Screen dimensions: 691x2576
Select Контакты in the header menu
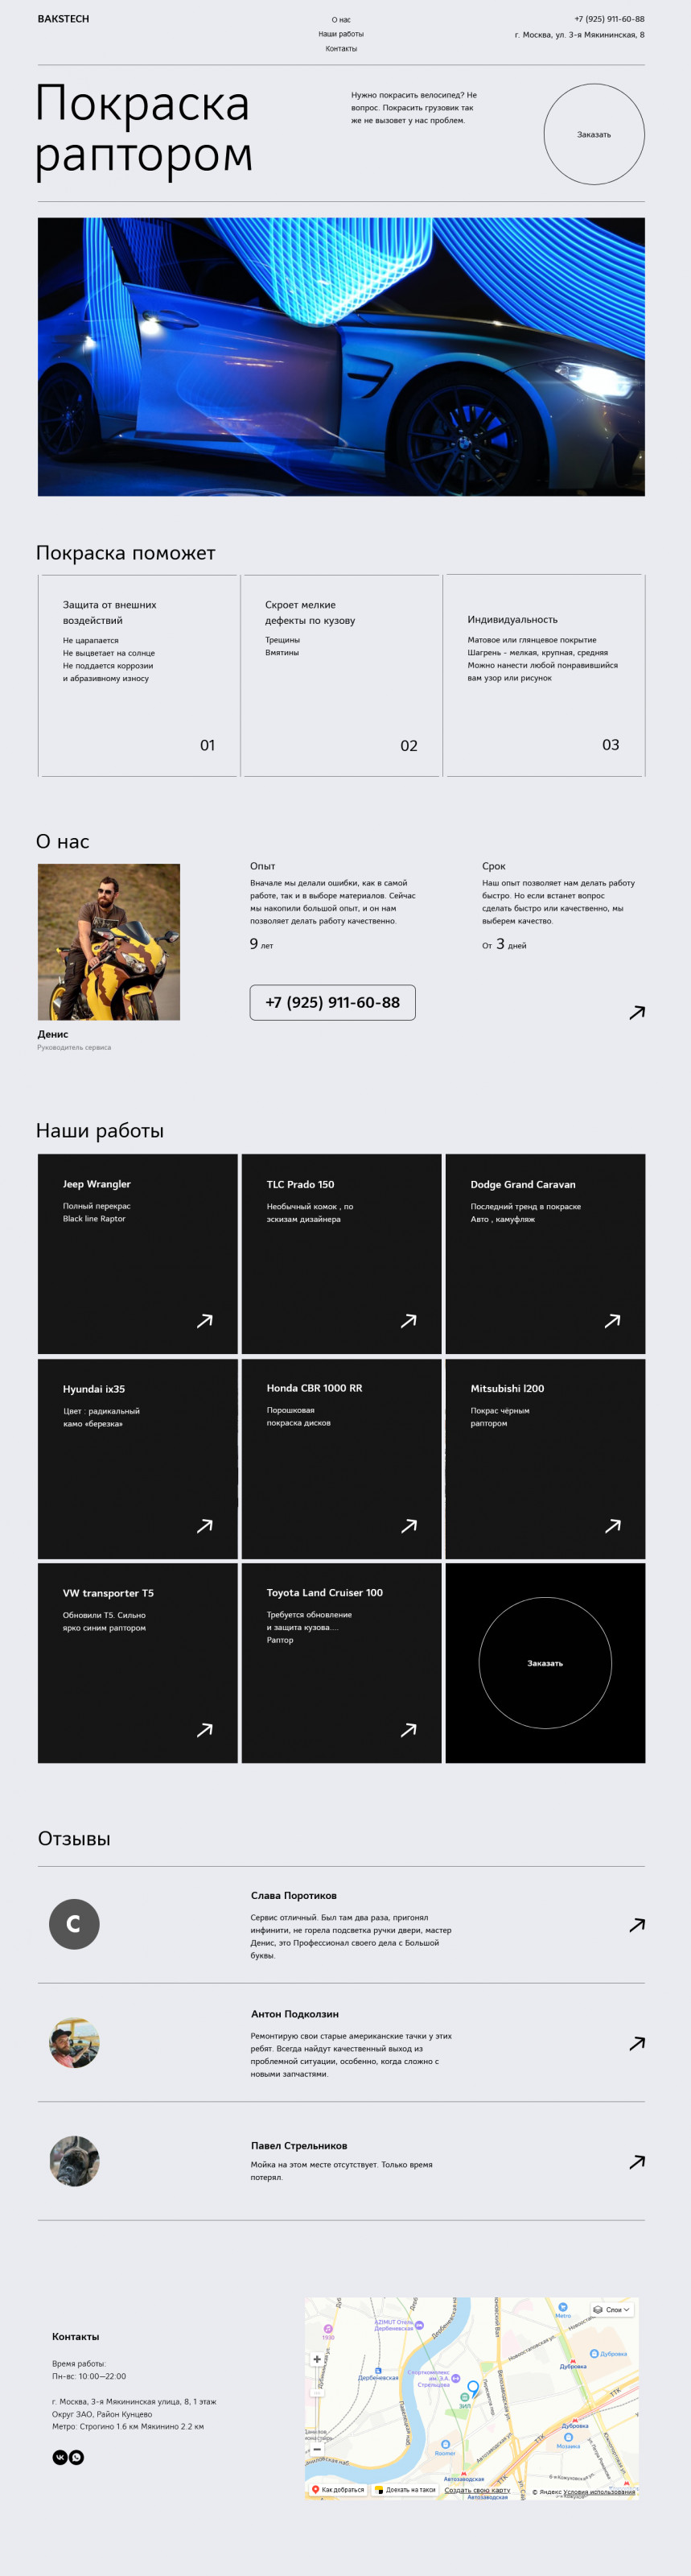pos(341,49)
